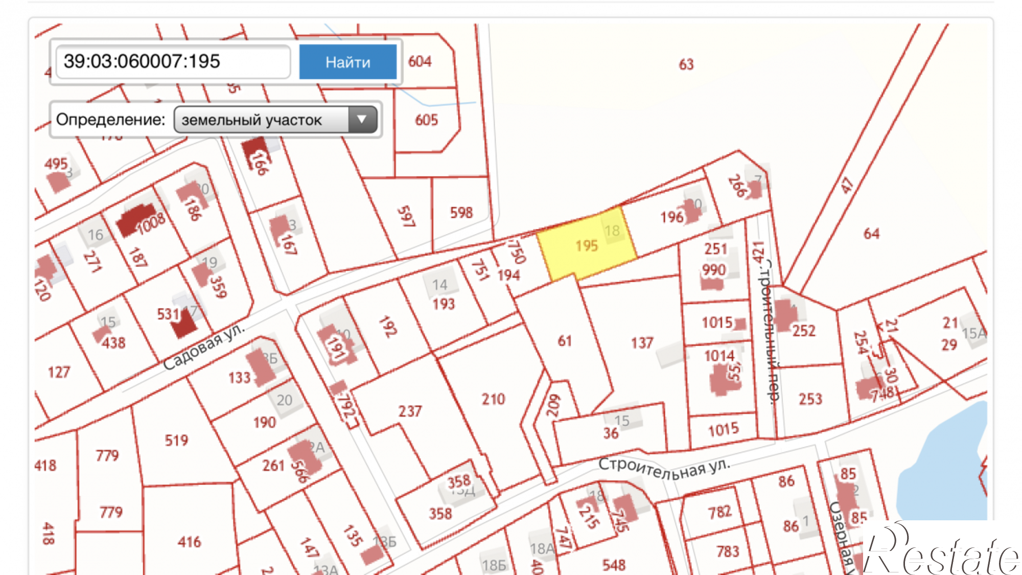Click parcel label 261
Image resolution: width=1022 pixels, height=575 pixels.
[273, 465]
